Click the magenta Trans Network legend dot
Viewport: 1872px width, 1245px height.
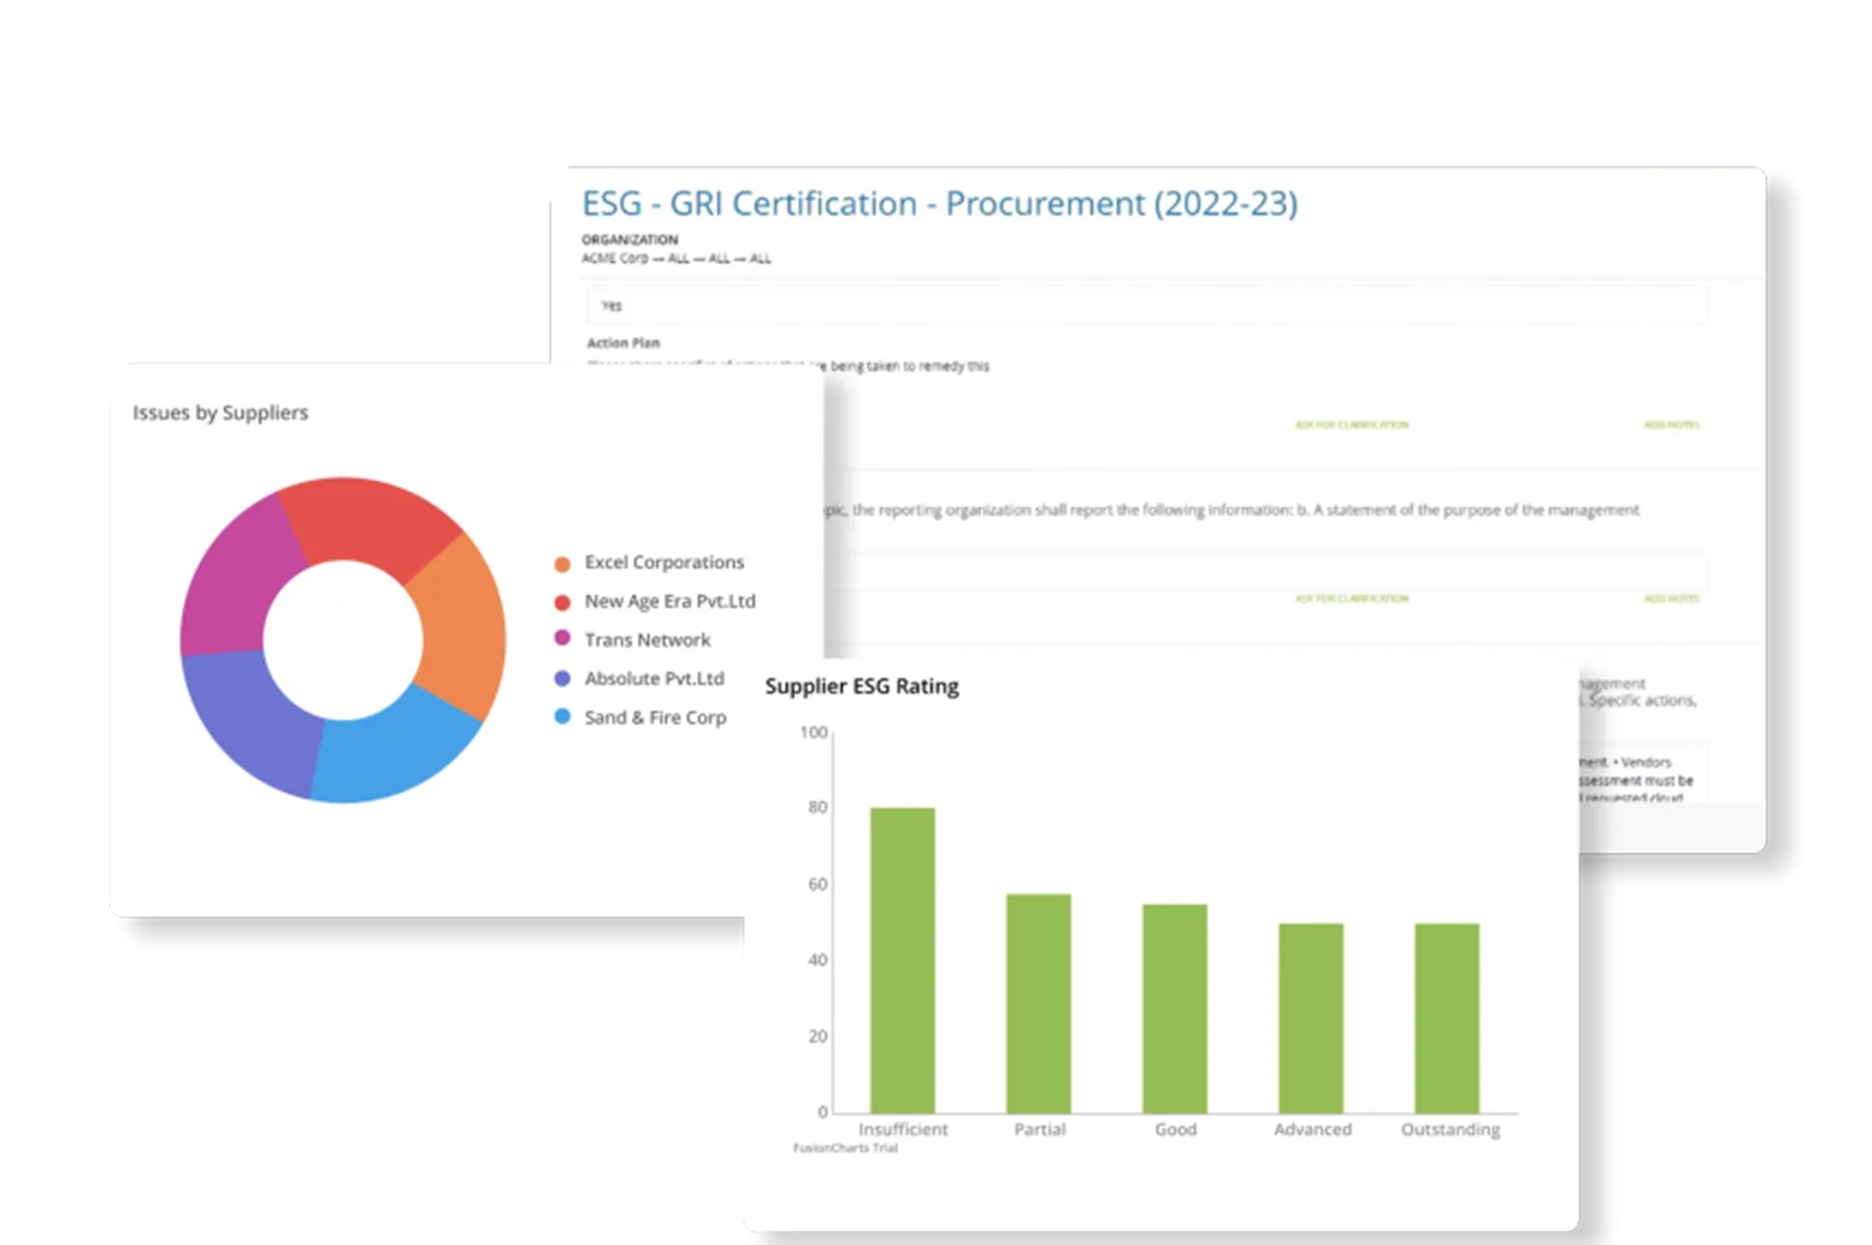click(x=562, y=638)
